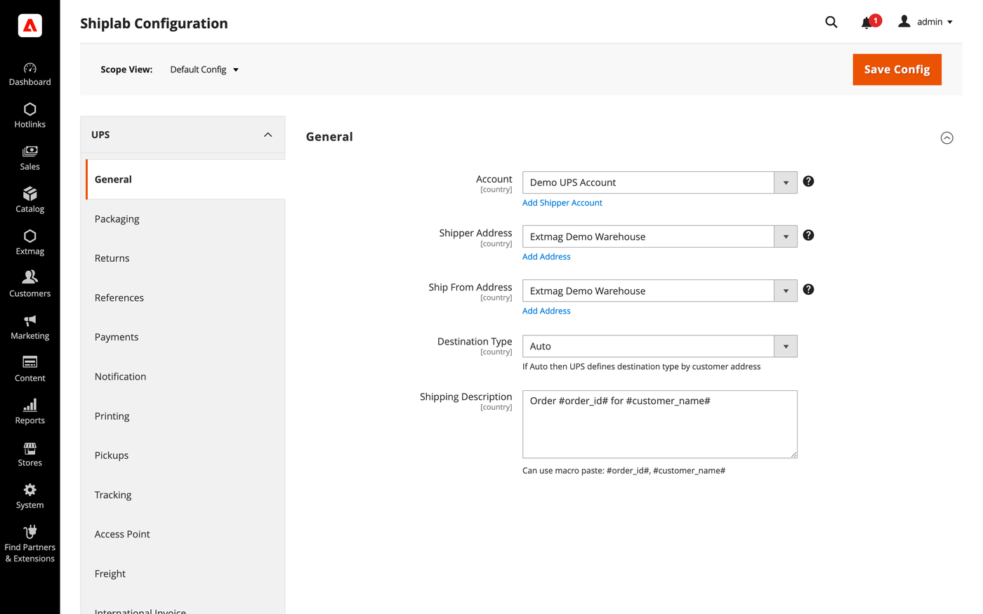Image resolution: width=983 pixels, height=614 pixels.
Task: Open the Content menu icon
Action: tap(29, 362)
